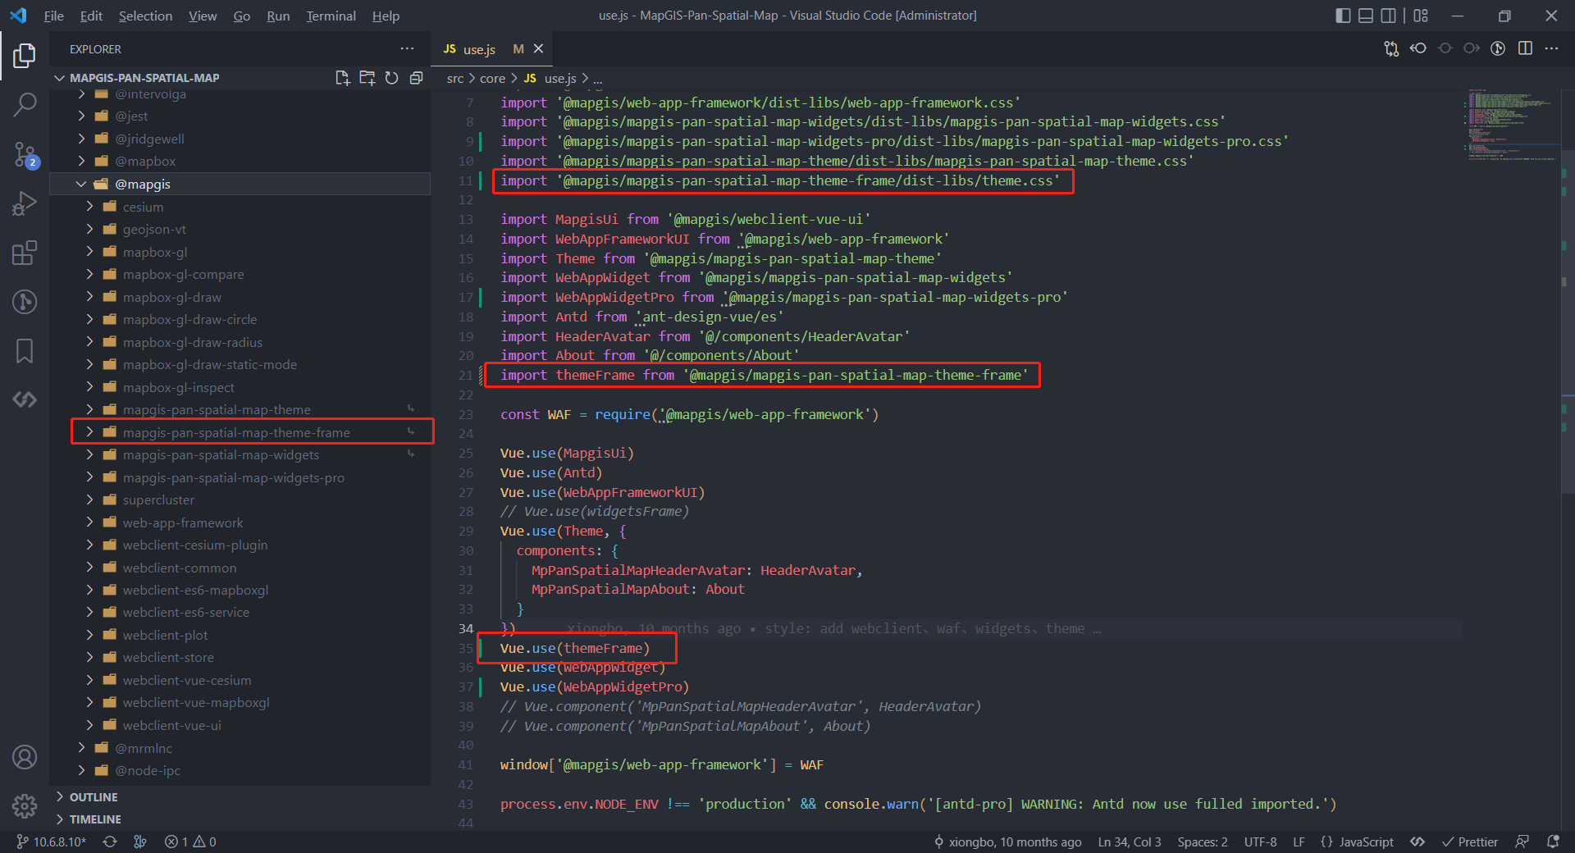Toggle bottom Panel visibility
This screenshot has height=853, width=1575.
click(x=1366, y=16)
